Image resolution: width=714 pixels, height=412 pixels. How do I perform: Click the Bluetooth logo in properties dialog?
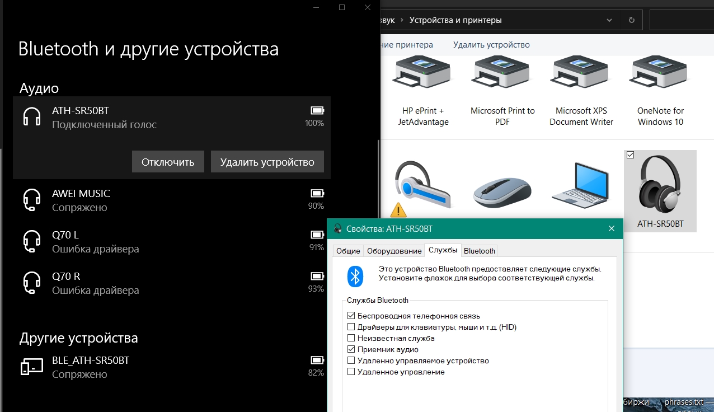[x=355, y=276]
